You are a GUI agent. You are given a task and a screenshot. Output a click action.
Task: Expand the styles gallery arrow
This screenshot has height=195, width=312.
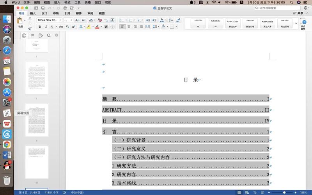point(296,23)
